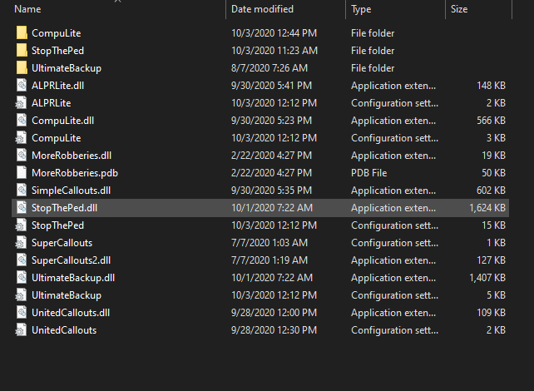
Task: Click the Type column header
Action: click(361, 9)
